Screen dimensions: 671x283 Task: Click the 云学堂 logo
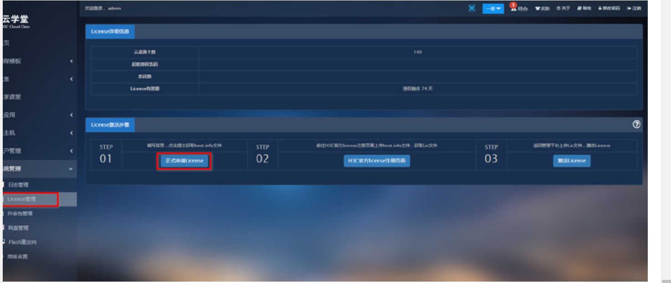(x=16, y=21)
